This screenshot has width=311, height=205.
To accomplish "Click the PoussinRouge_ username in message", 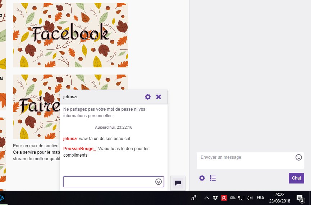I will point(79,149).
